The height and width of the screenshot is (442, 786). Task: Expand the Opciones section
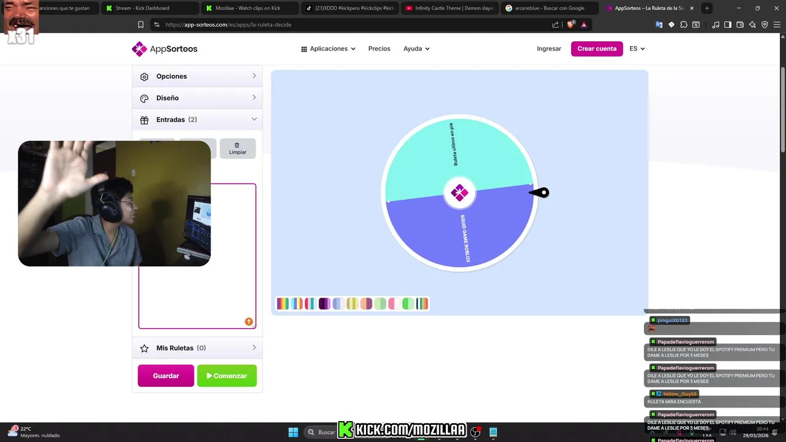tap(197, 76)
